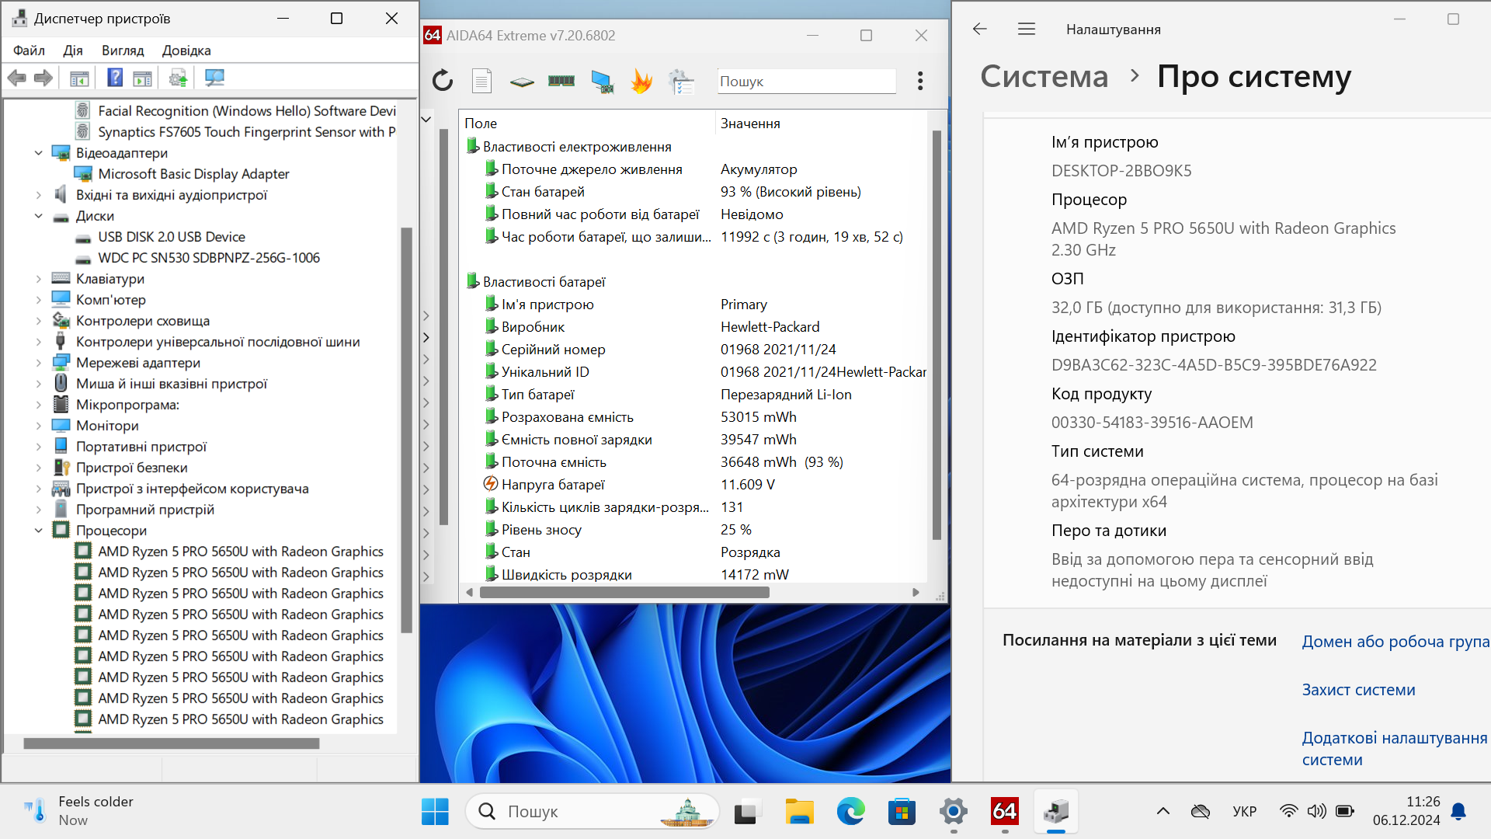Toggle the console tree pane icon in Device Manager
1491x839 pixels.
79,78
